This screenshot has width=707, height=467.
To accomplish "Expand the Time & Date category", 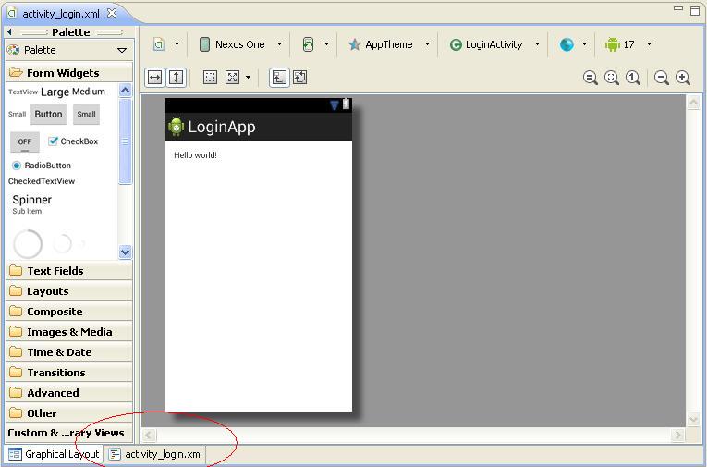I will click(69, 352).
